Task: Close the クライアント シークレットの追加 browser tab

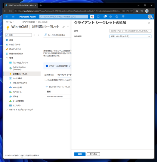Action: pos(36,6)
